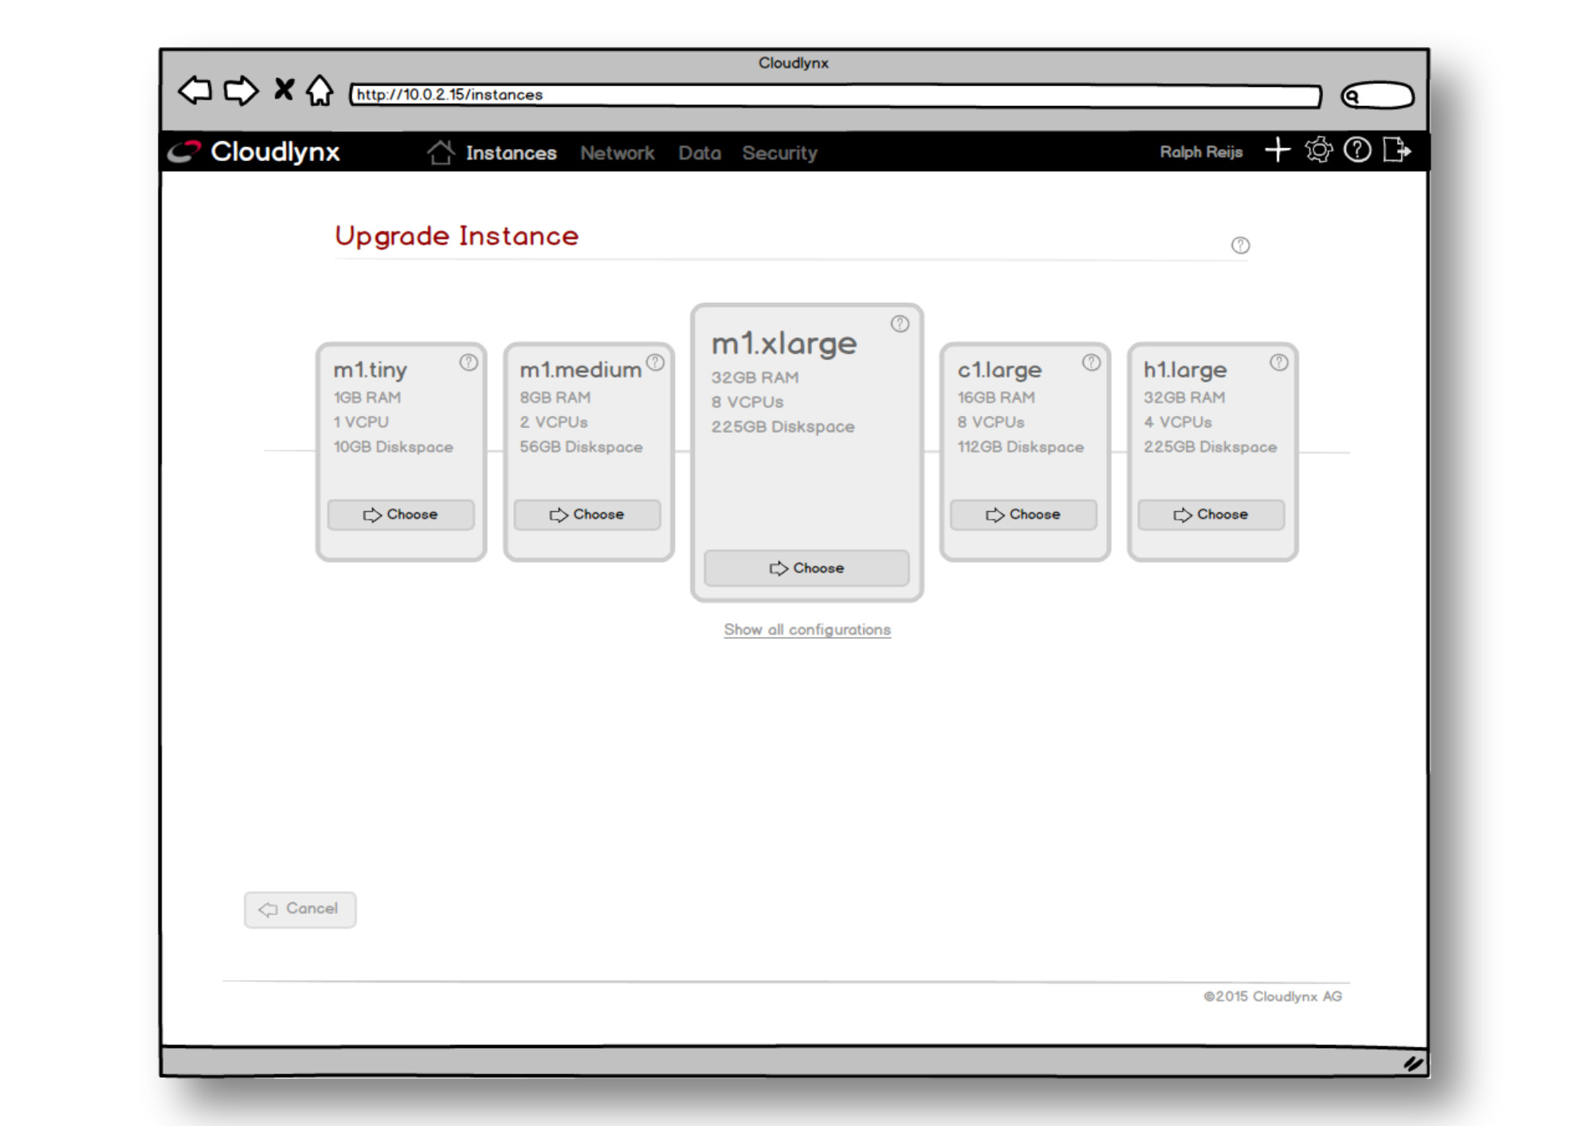
Task: Click help icon next to Upgrade Instance
Action: click(1240, 245)
